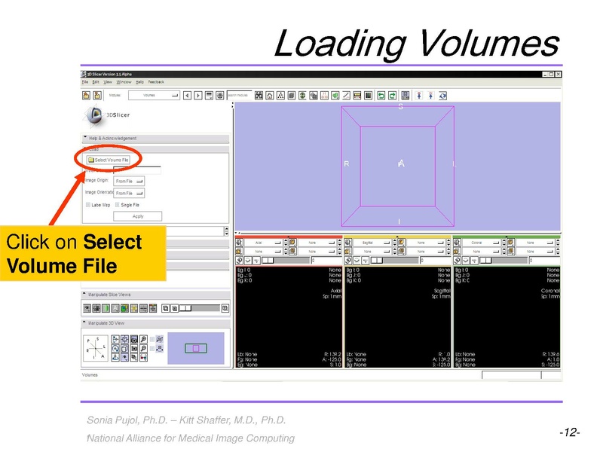Enable the Label Map checkbox
Viewport: 603px width, 452px height.
[x=87, y=205]
